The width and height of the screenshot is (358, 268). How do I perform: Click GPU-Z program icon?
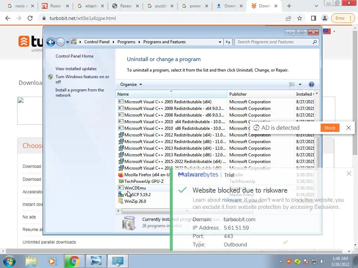coord(121,181)
